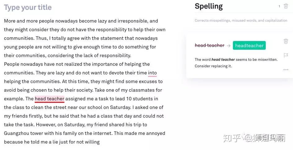This screenshot has width=293, height=150.
Task: Click the flag icon on the suggestion card
Action: point(286,56)
